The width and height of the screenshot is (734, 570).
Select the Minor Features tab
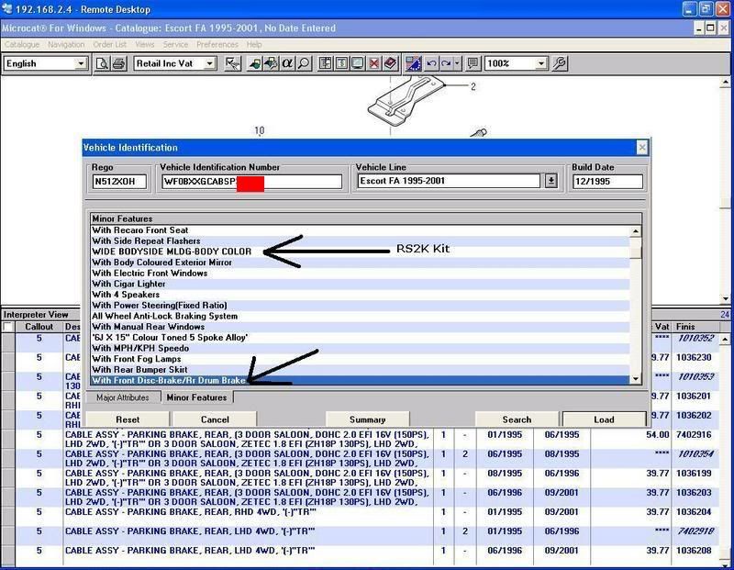(x=196, y=397)
